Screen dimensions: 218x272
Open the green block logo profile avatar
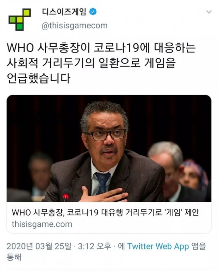[20, 19]
